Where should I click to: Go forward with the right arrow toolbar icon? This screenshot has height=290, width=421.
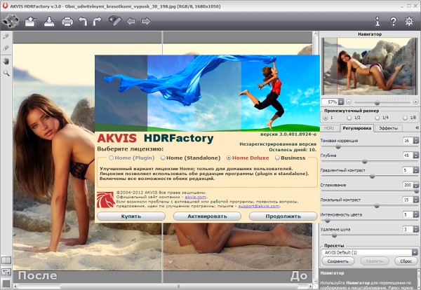tap(146, 22)
